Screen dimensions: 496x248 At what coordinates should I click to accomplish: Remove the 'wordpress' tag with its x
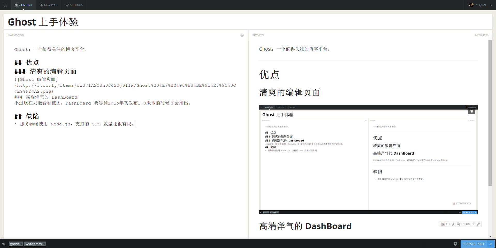click(44, 244)
